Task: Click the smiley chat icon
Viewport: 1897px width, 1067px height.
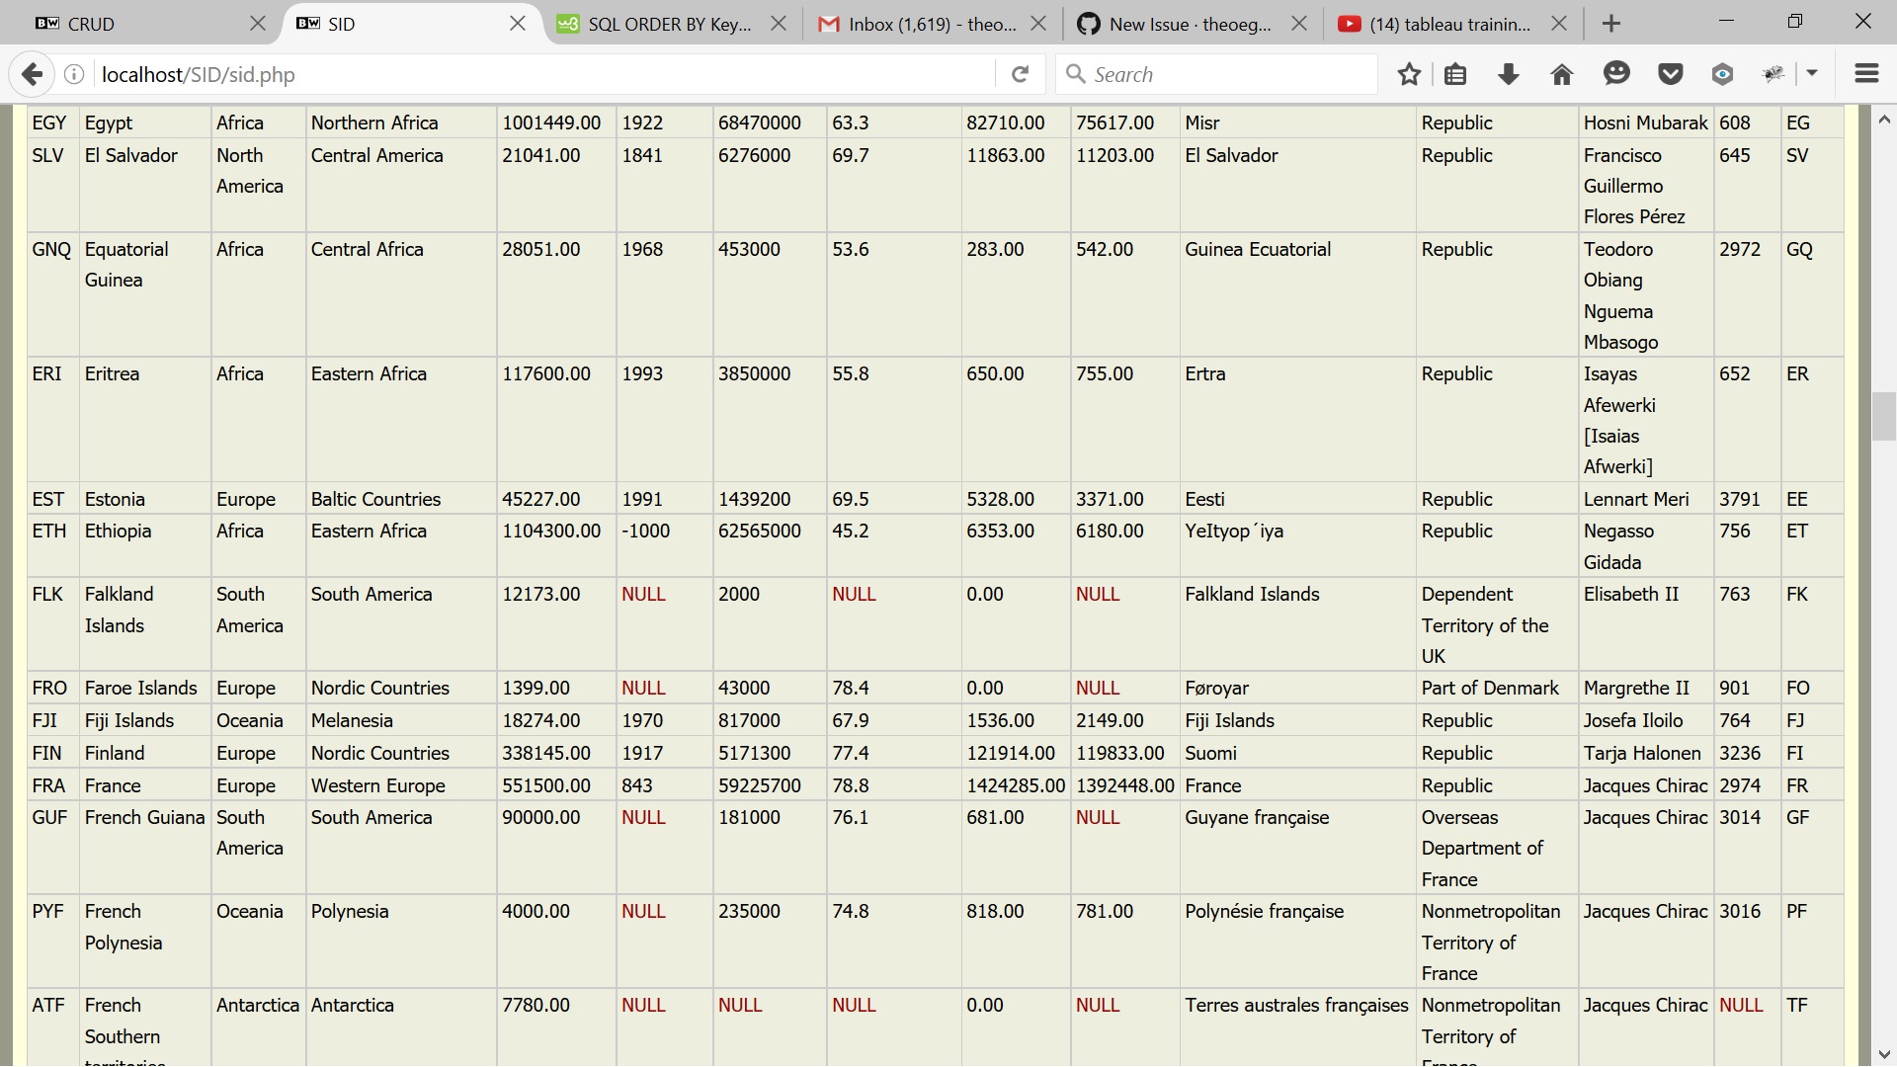Action: (1616, 74)
